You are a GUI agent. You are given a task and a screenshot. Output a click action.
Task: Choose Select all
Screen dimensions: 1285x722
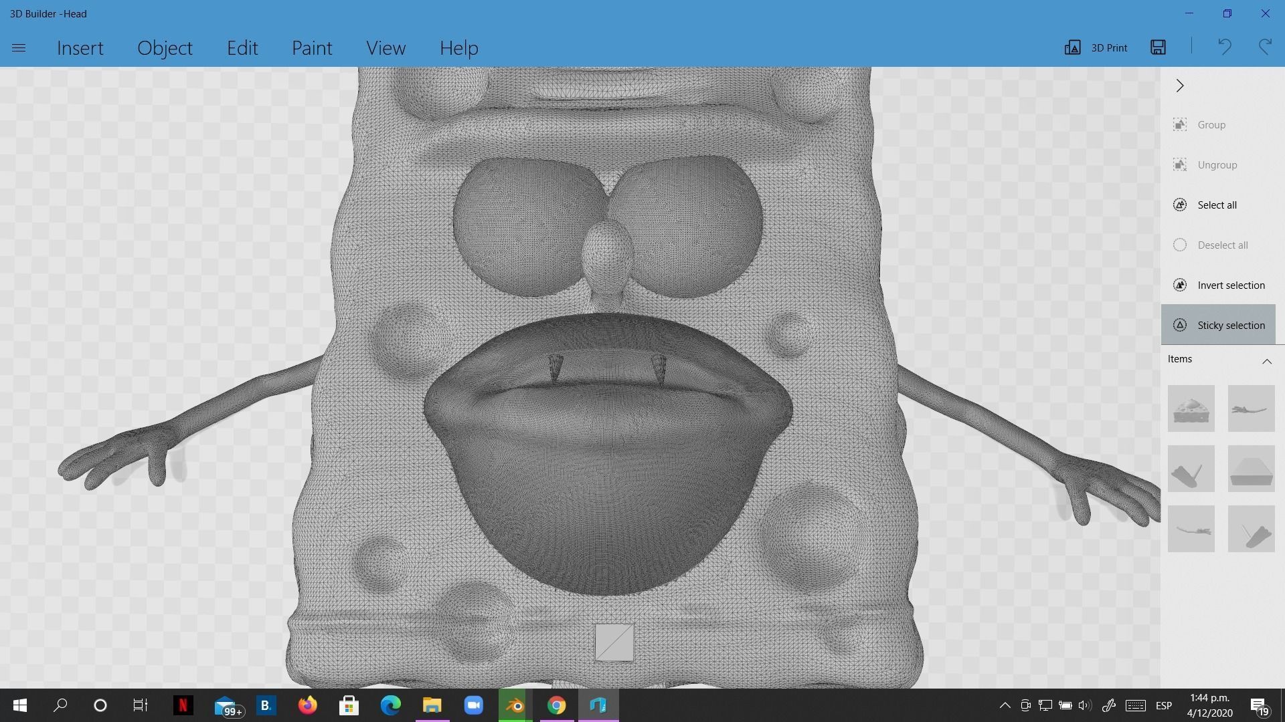1217,205
